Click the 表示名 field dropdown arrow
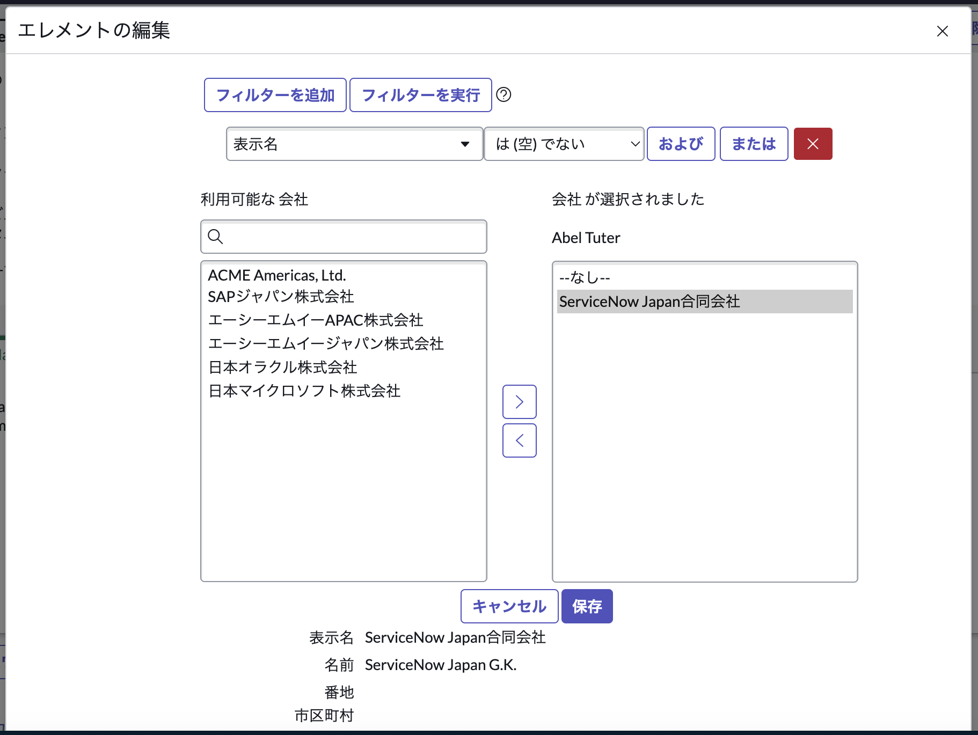 [x=464, y=144]
